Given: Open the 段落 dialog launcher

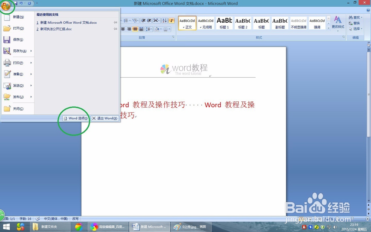Looking at the screenshot, I should coord(173,37).
